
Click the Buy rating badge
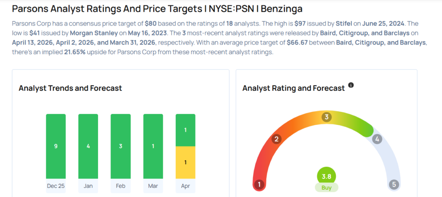pos(326,187)
